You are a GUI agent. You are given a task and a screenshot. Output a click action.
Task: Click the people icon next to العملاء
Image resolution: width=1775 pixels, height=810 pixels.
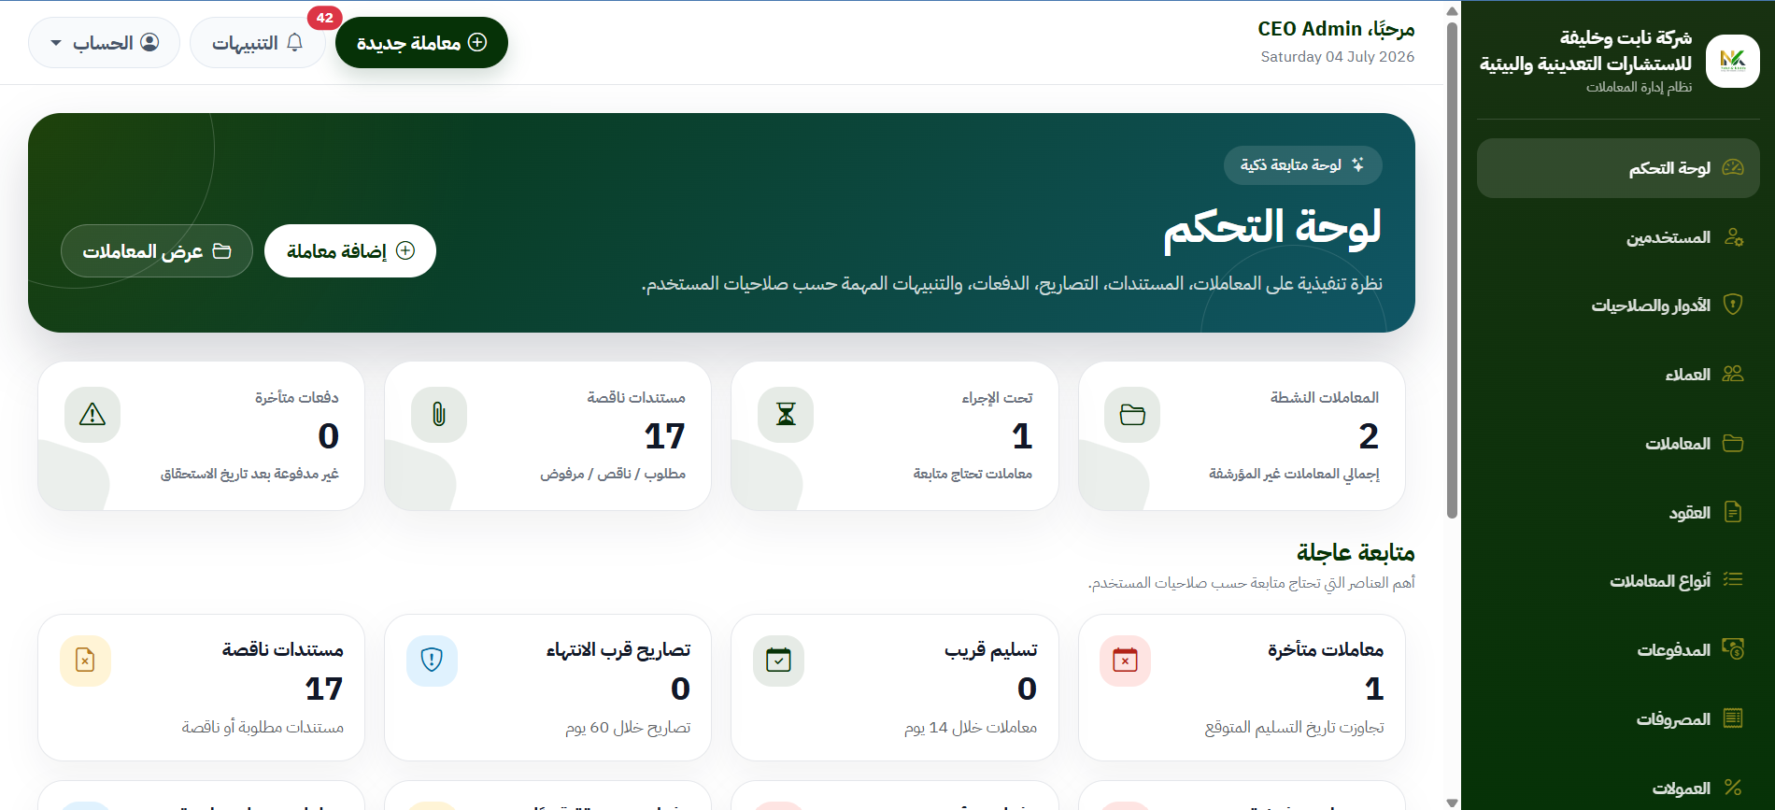pyautogui.click(x=1733, y=374)
